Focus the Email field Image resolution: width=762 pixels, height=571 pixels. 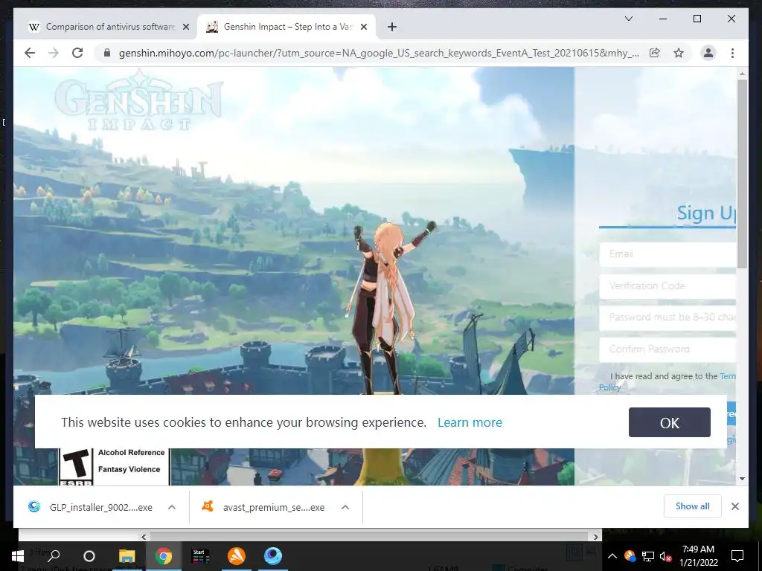pyautogui.click(x=667, y=254)
